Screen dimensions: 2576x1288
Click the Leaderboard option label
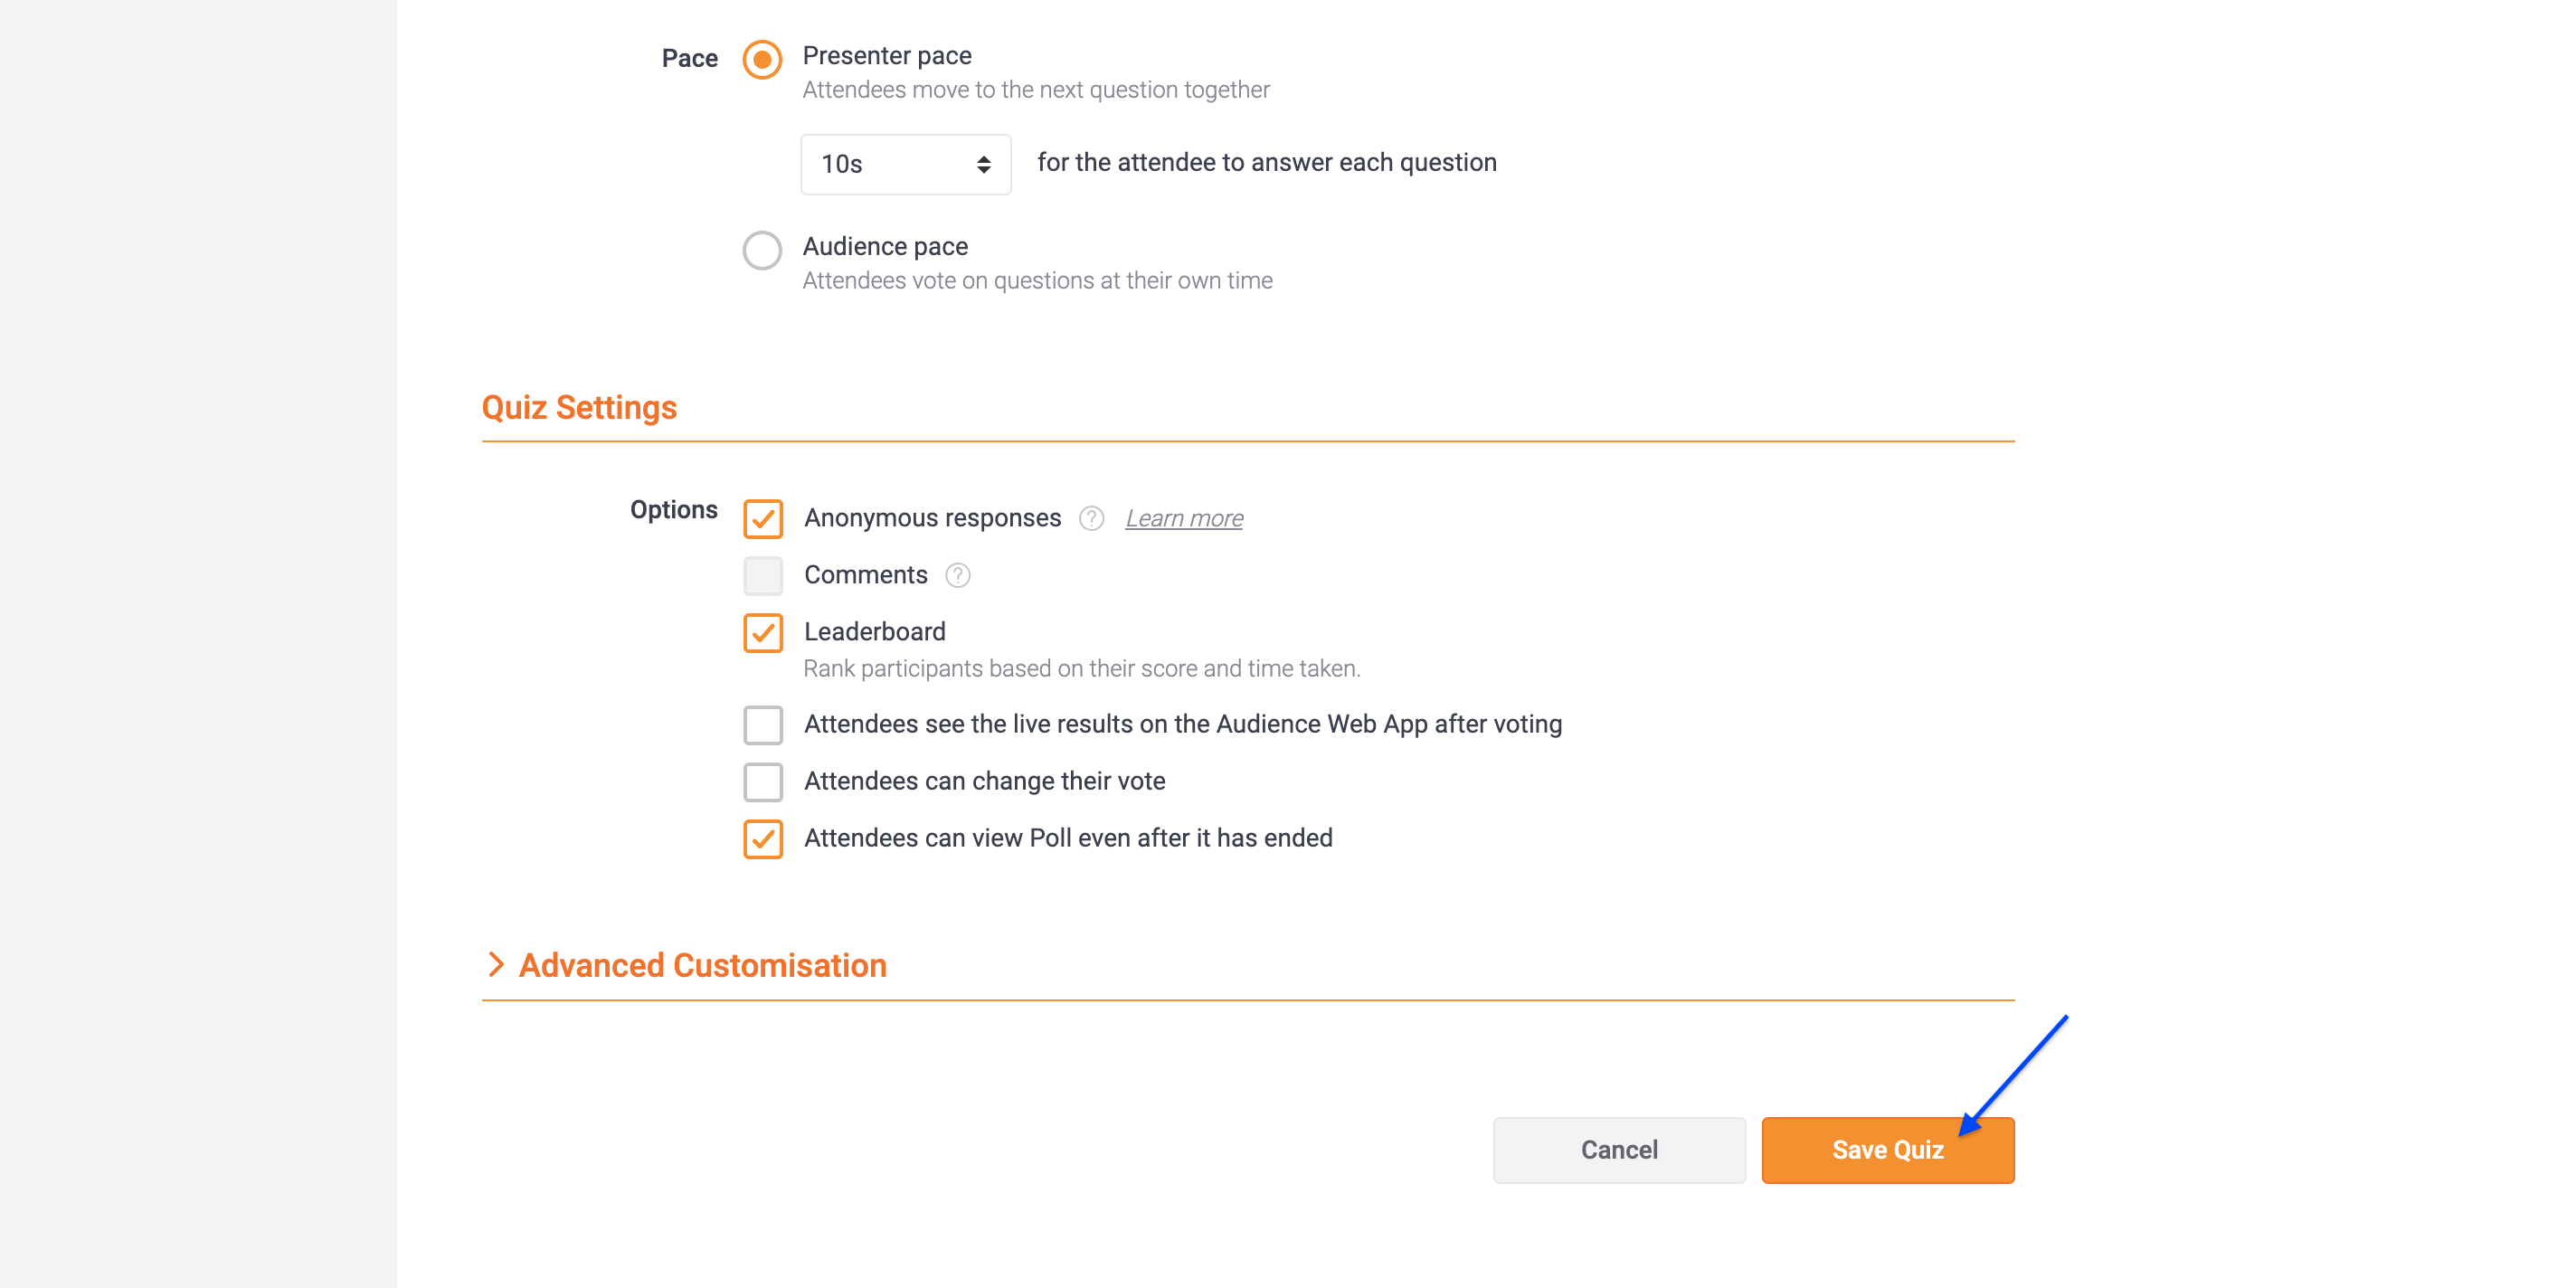click(875, 632)
